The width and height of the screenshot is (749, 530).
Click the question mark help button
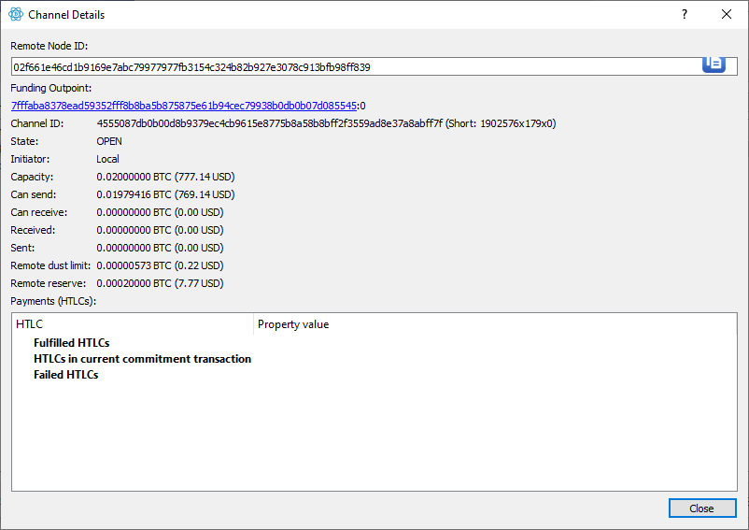coord(685,14)
